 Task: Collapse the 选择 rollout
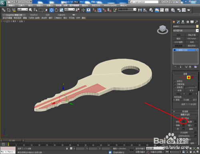[185, 74]
